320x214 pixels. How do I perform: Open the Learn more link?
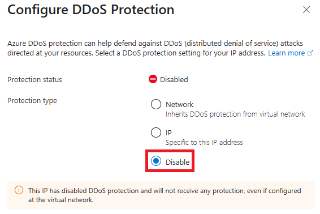[286, 53]
